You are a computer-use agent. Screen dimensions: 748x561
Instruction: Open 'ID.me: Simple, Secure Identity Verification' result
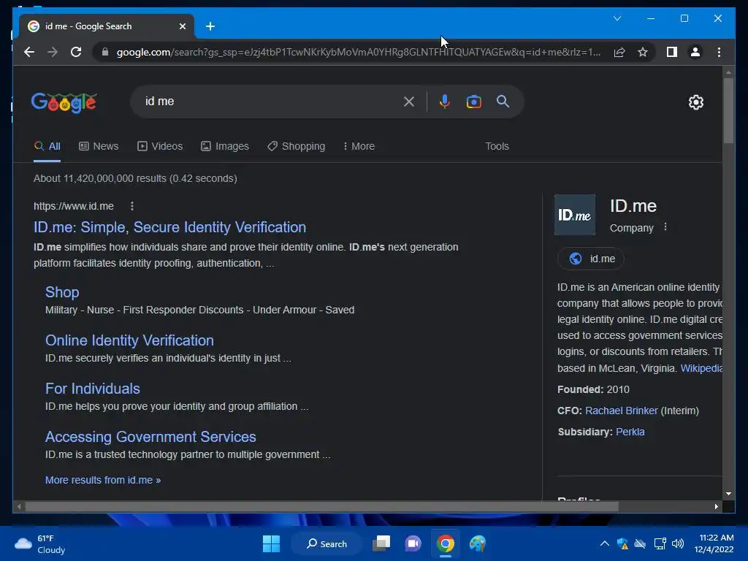pos(169,227)
